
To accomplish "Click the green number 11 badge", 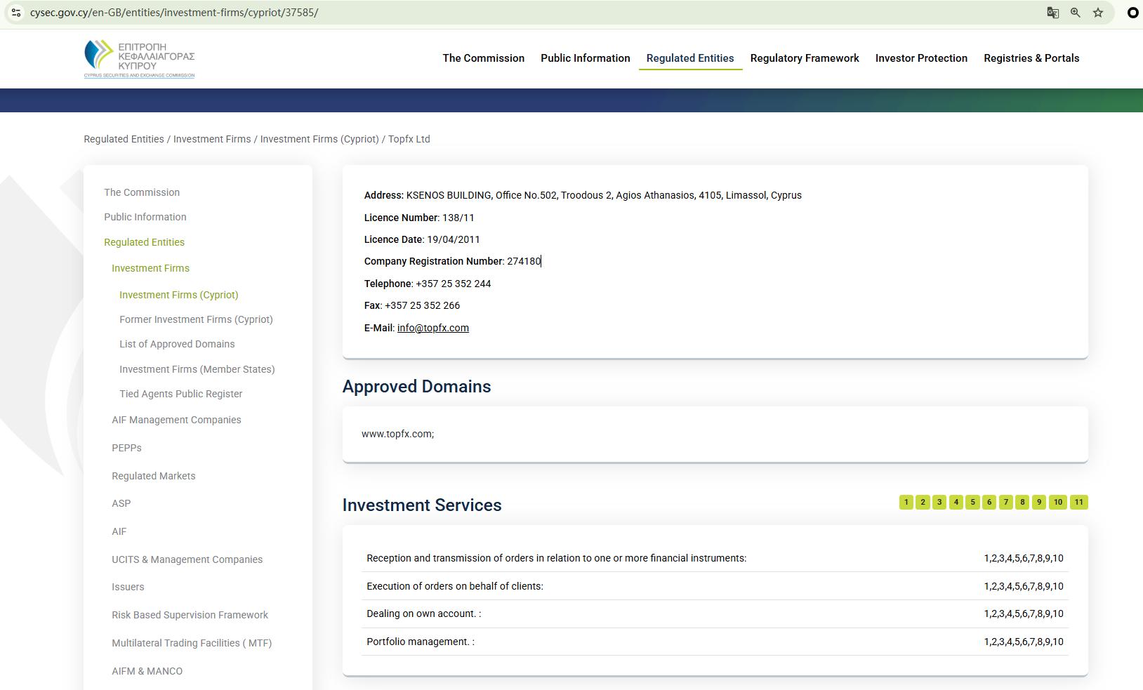I will [1078, 502].
